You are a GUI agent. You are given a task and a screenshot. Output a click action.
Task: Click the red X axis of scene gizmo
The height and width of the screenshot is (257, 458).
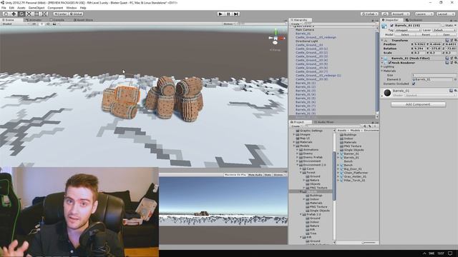click(281, 38)
